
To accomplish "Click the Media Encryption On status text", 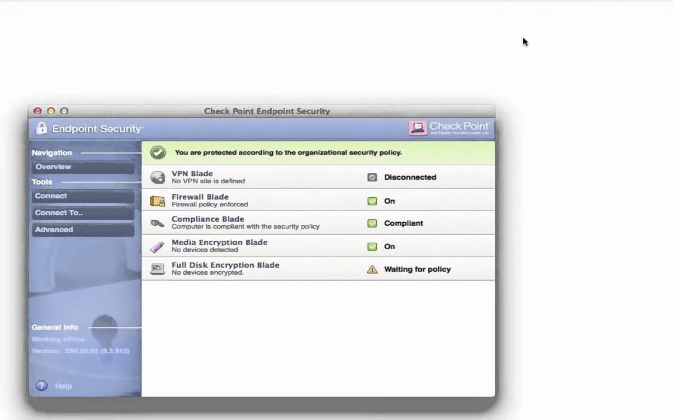I will pos(390,246).
